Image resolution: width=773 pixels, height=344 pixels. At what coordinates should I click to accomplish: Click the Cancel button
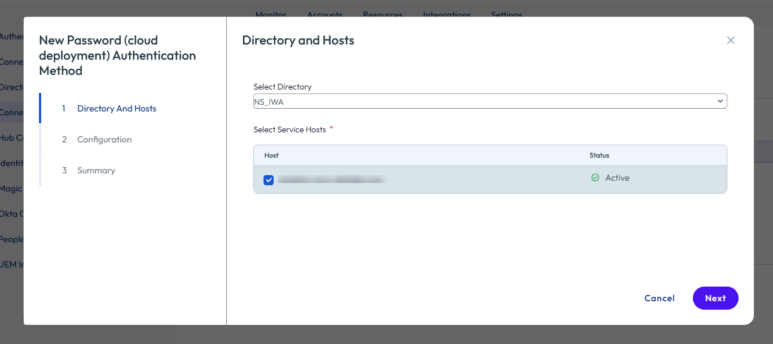pos(660,298)
